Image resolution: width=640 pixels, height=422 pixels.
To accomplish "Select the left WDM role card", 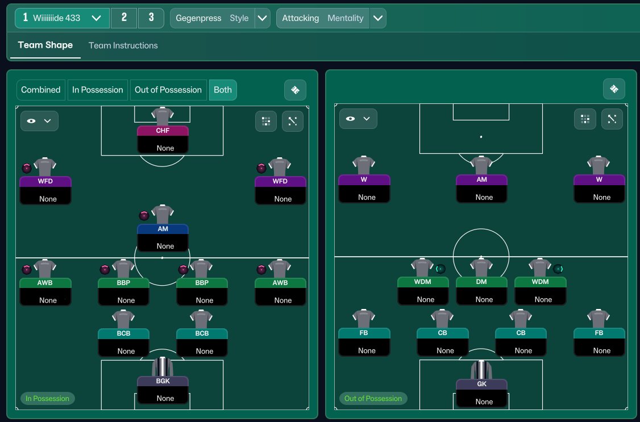I will pyautogui.click(x=423, y=291).
